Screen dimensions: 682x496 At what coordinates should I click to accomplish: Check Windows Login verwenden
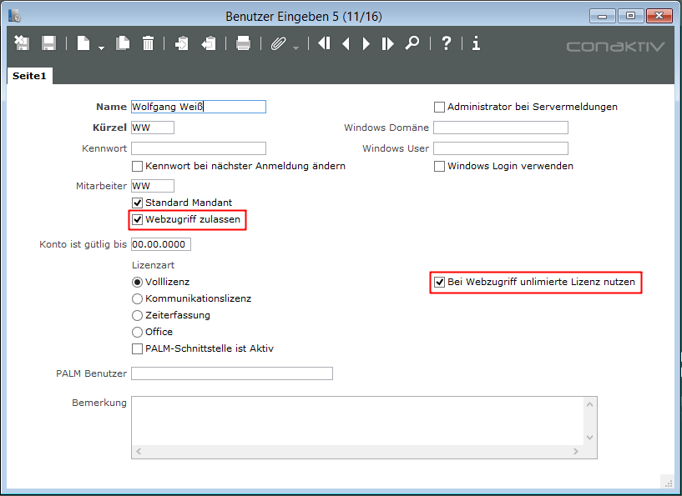coord(439,166)
